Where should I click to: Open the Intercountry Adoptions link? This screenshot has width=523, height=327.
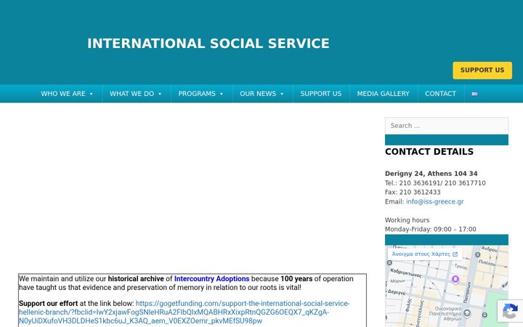[212, 278]
